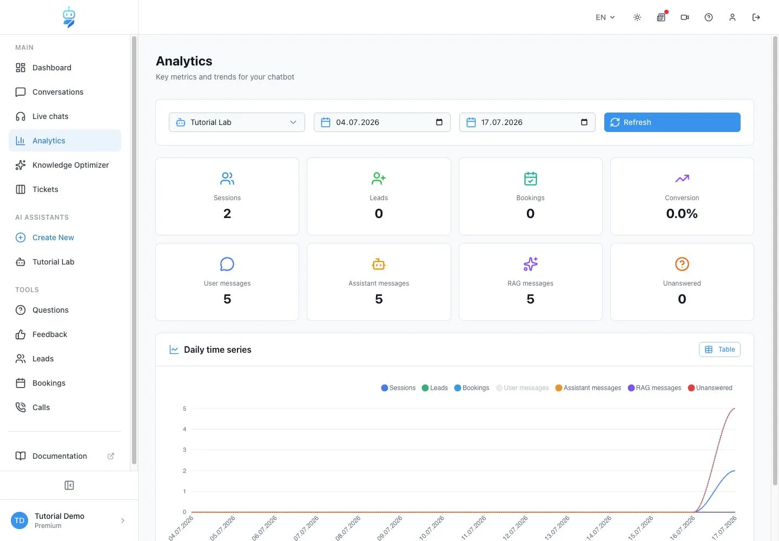Click the Conversion value 0.0%
This screenshot has width=779, height=541.
pyautogui.click(x=682, y=214)
